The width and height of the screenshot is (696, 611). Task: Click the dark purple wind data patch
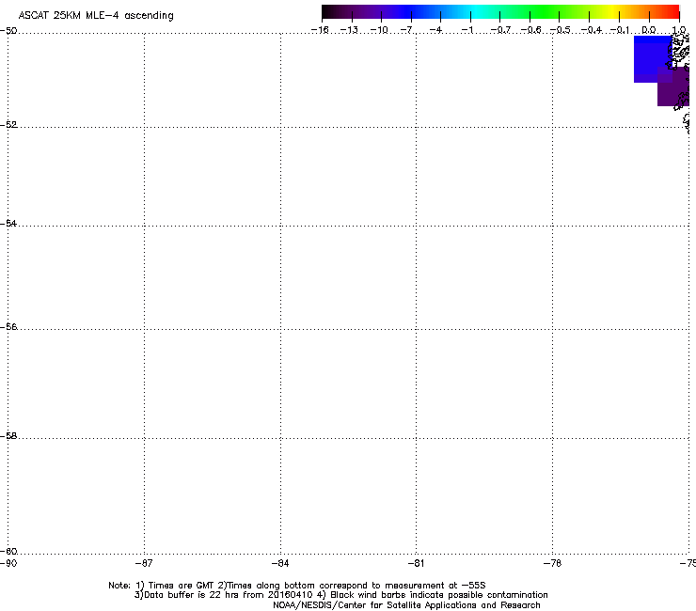pyautogui.click(x=672, y=88)
